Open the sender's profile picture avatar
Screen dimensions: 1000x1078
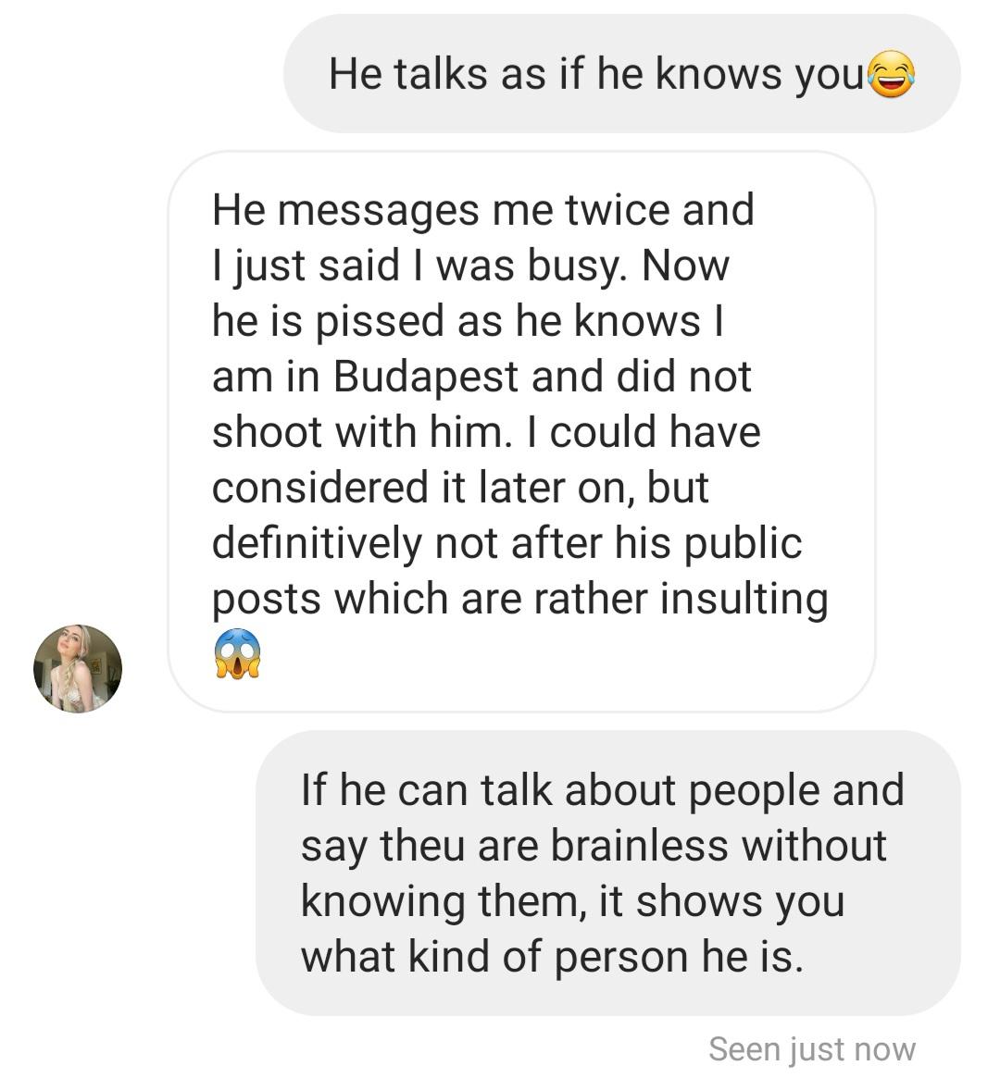tap(78, 668)
